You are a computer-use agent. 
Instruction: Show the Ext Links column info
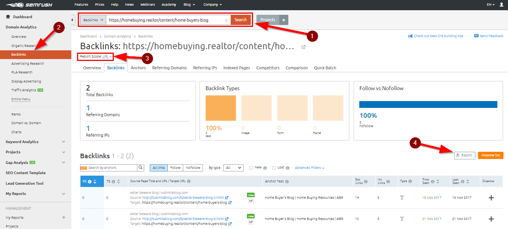[366, 182]
